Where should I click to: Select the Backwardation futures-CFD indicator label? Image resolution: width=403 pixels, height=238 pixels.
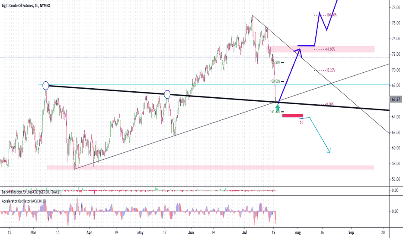point(32,192)
